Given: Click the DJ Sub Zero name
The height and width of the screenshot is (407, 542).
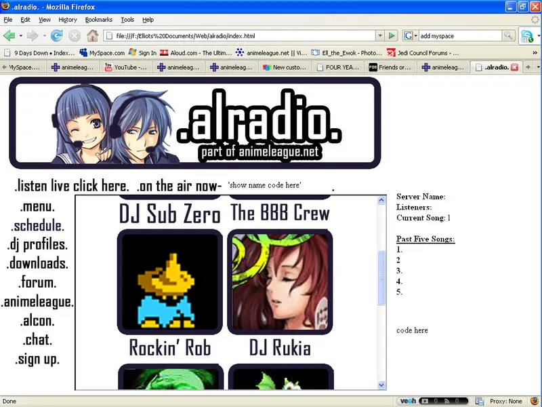Looking at the screenshot, I should (x=170, y=214).
